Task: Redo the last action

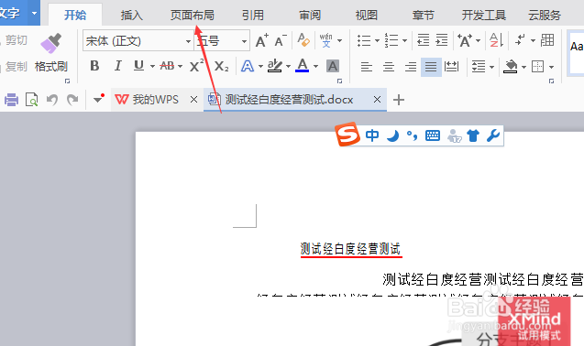Action: pos(72,100)
